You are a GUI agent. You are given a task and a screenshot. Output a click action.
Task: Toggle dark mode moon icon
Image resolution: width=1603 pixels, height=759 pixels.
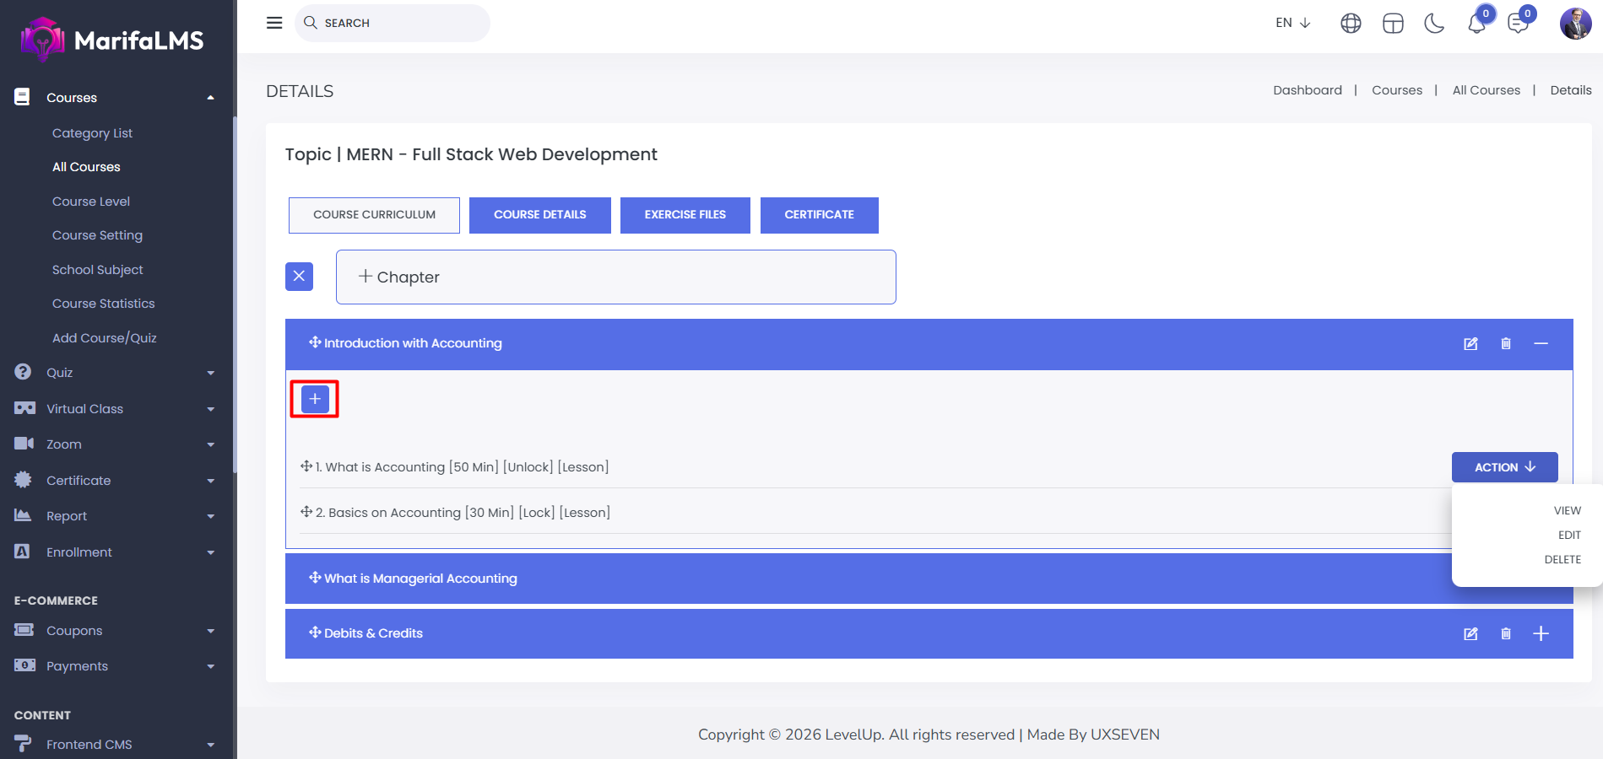1434,24
